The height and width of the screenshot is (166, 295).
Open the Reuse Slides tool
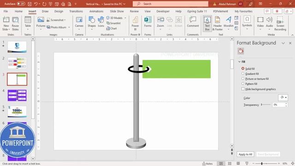(15, 24)
